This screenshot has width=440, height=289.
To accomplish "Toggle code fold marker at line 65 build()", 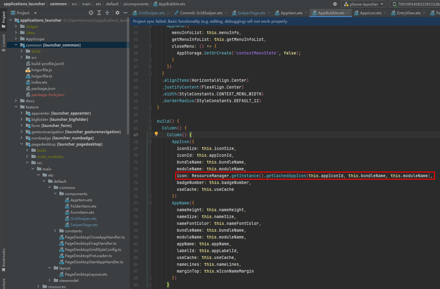I will coord(150,121).
